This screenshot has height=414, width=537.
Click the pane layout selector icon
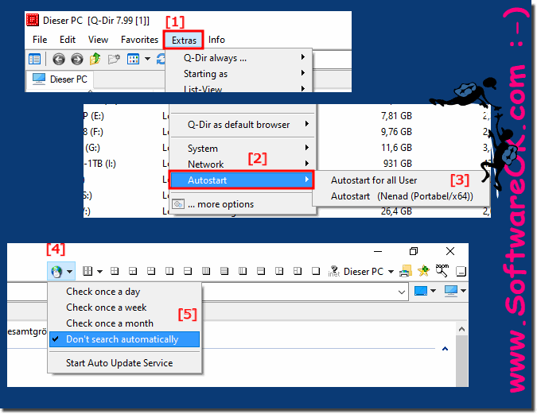tap(88, 271)
